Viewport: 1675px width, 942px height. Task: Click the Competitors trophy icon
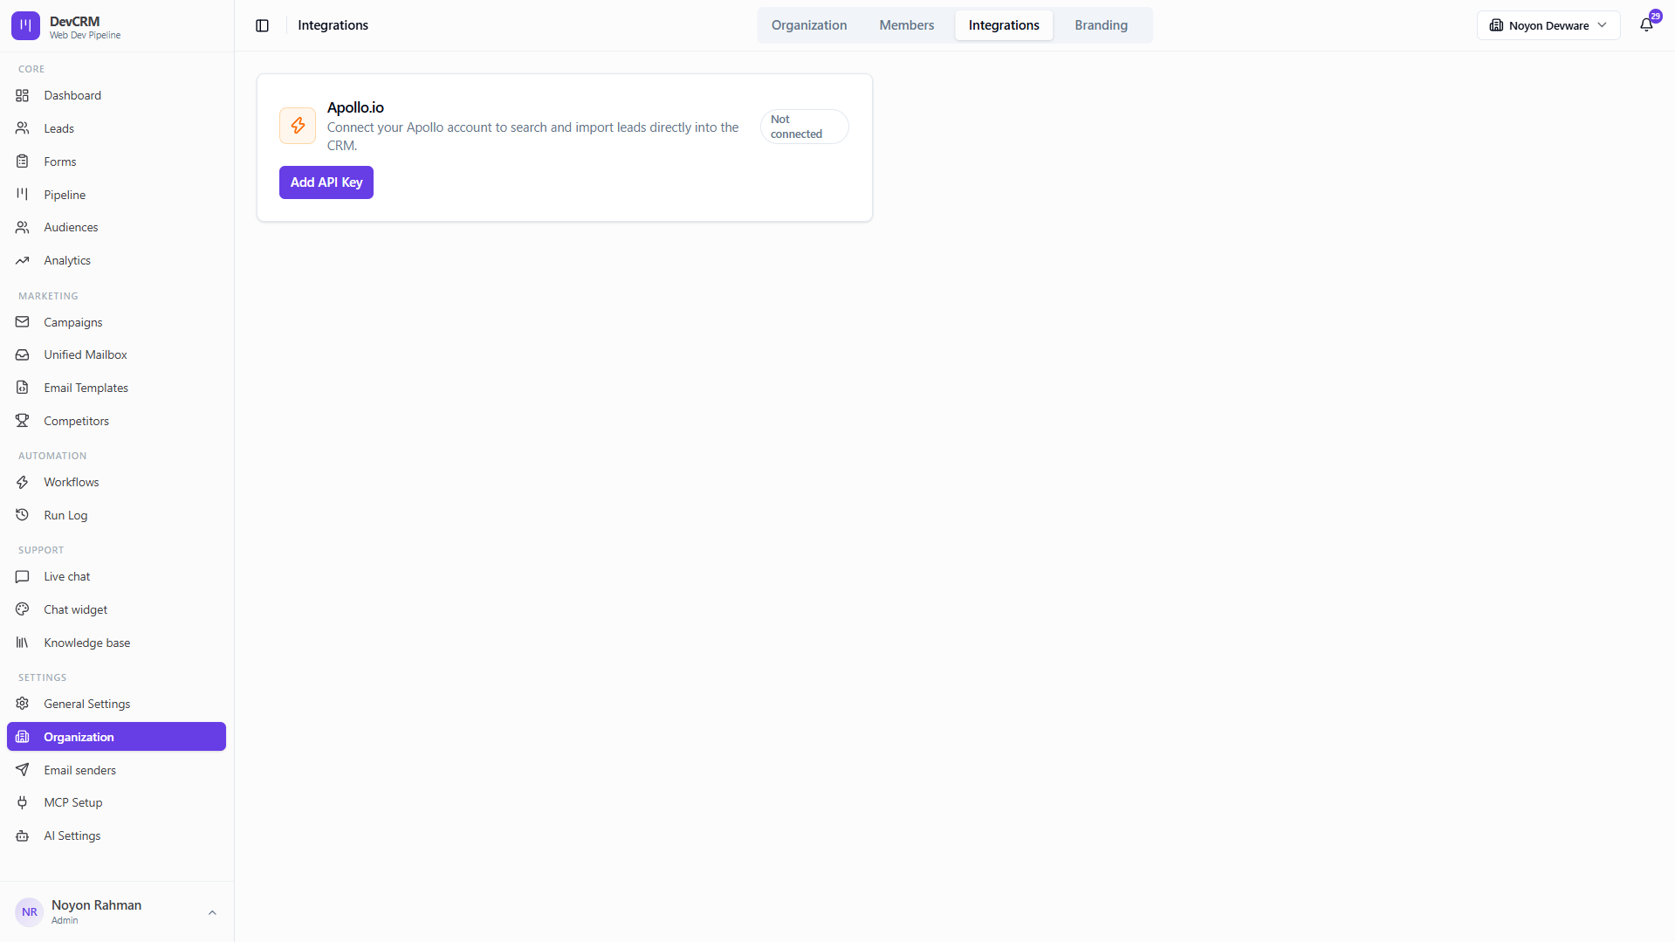pos(23,422)
